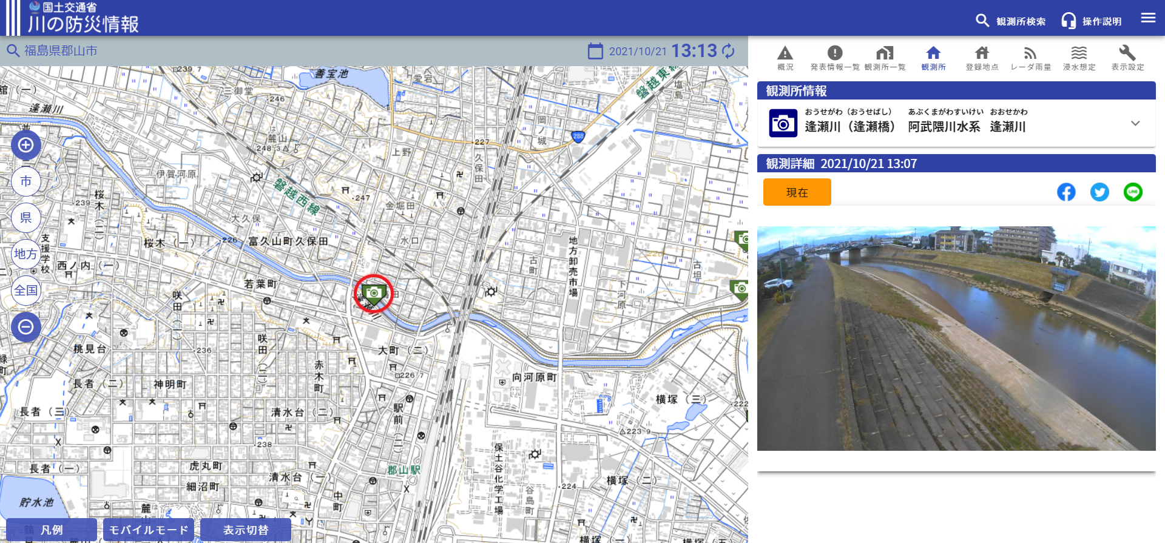Share on Twitter icon
1165x543 pixels.
click(1099, 192)
